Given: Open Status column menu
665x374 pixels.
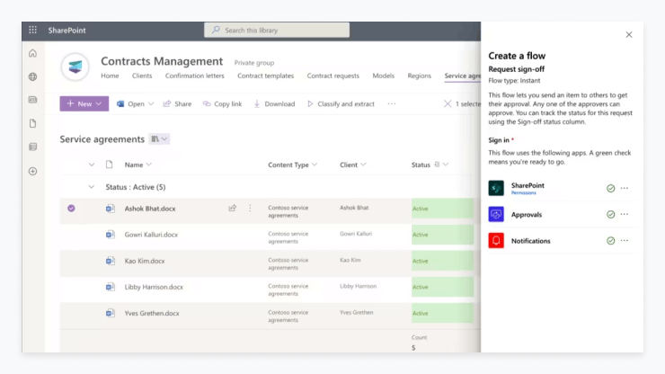Looking at the screenshot, I should point(430,165).
